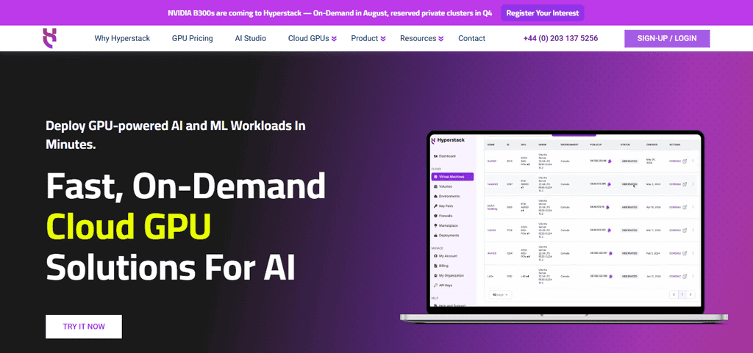The width and height of the screenshot is (753, 353).
Task: Open the three-dot menu for the Feb 5, 2024 VM
Action: [x=693, y=253]
